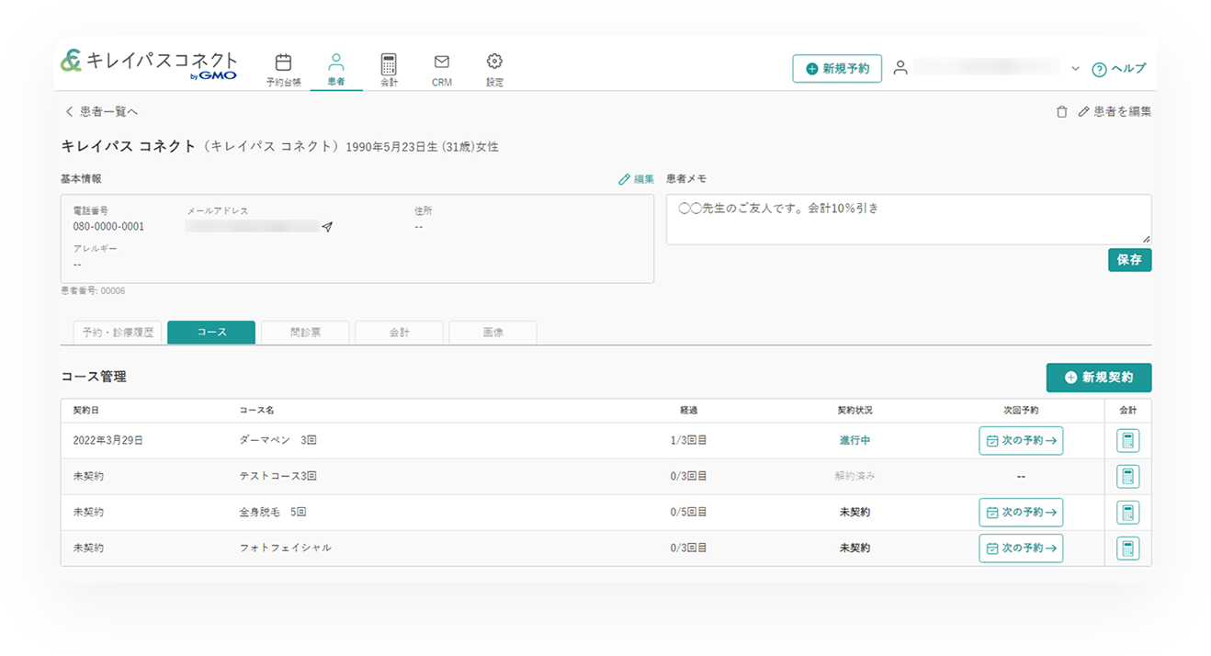
Task: Select the 患者 person icon in navigation
Action: click(x=336, y=62)
